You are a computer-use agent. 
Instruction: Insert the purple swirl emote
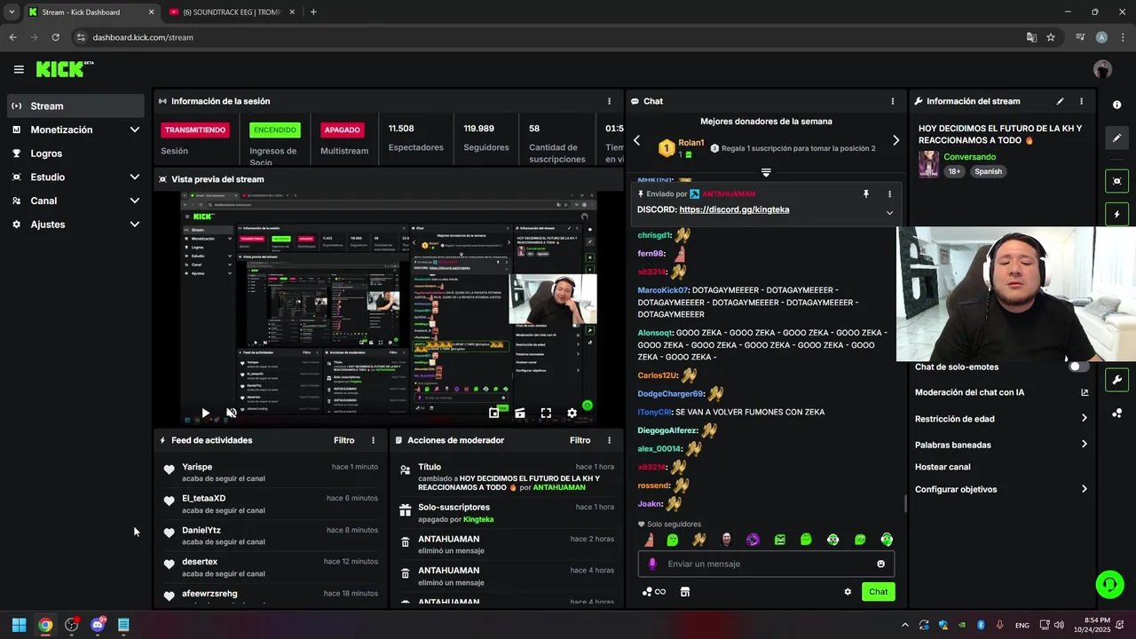pos(753,540)
